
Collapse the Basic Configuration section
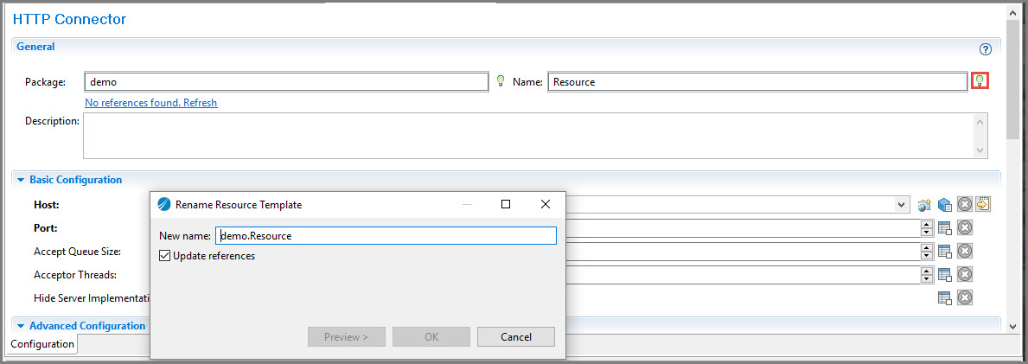(x=21, y=180)
